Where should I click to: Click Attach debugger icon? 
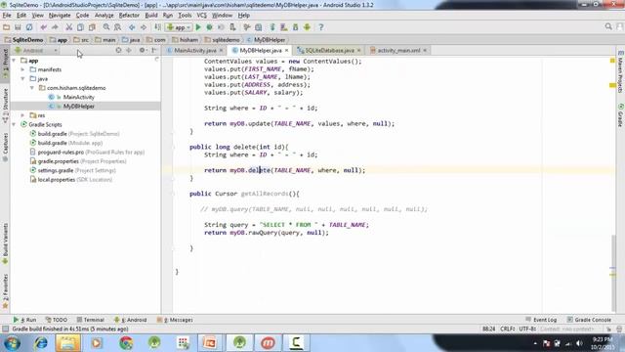click(x=232, y=27)
